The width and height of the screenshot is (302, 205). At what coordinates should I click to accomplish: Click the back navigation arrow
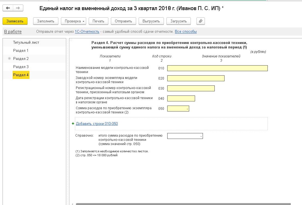[8, 8]
